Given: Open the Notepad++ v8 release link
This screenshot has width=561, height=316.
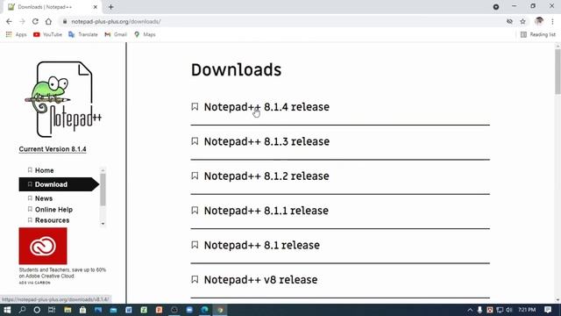Looking at the screenshot, I should coord(260,279).
